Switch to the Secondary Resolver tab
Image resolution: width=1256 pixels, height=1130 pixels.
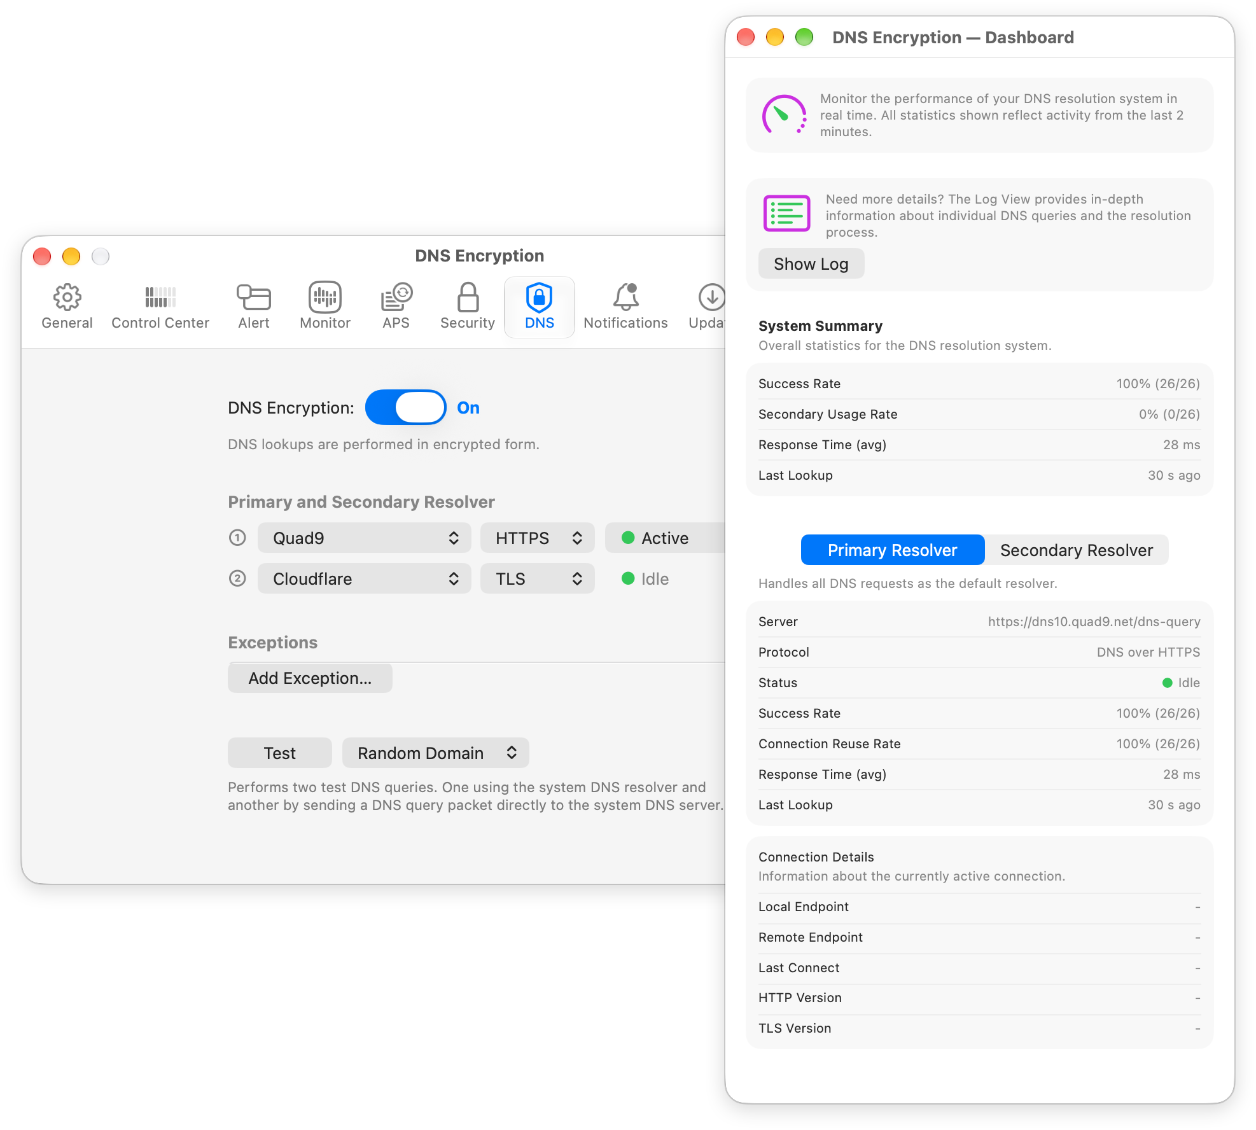[1077, 550]
